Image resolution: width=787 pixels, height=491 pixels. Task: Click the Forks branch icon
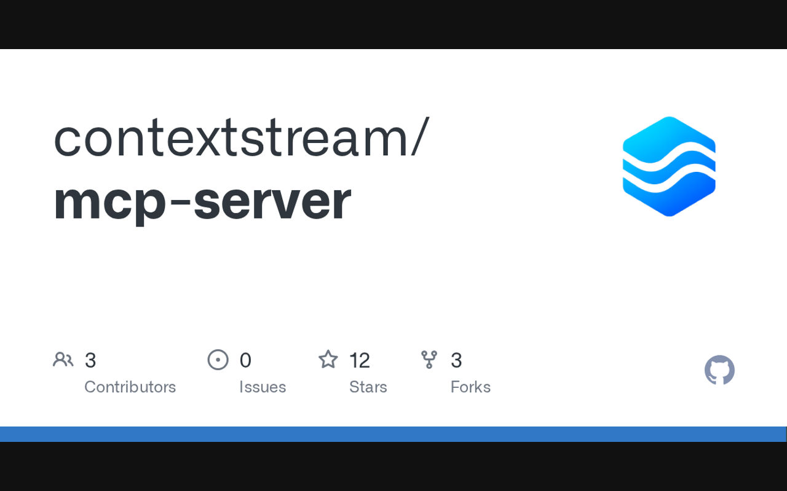429,360
